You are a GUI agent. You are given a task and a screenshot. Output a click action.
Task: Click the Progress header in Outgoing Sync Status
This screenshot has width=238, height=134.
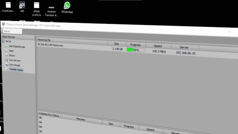129,127
